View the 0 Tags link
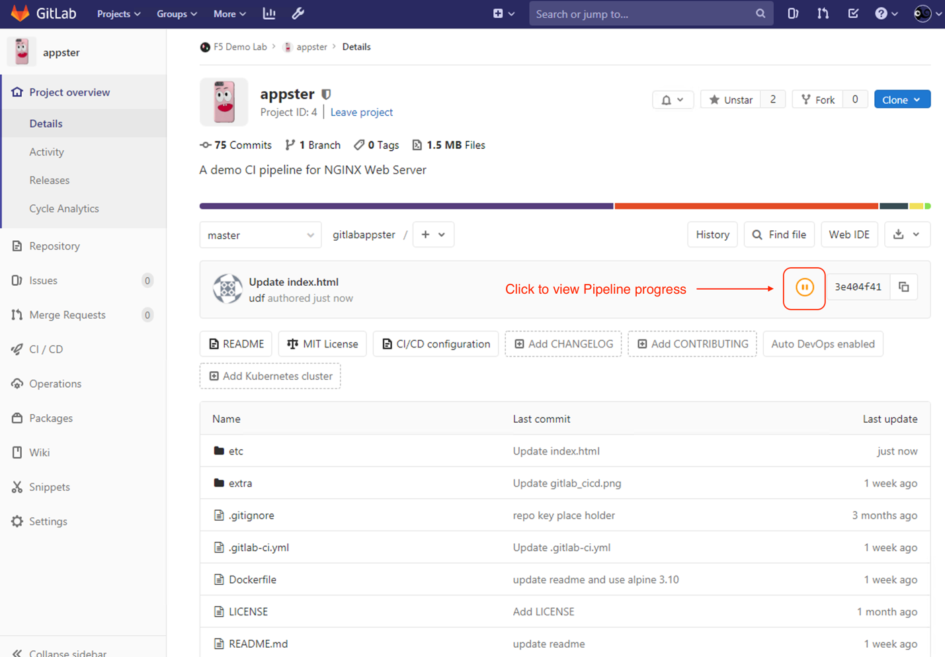Viewport: 945px width, 657px height. pyautogui.click(x=376, y=145)
